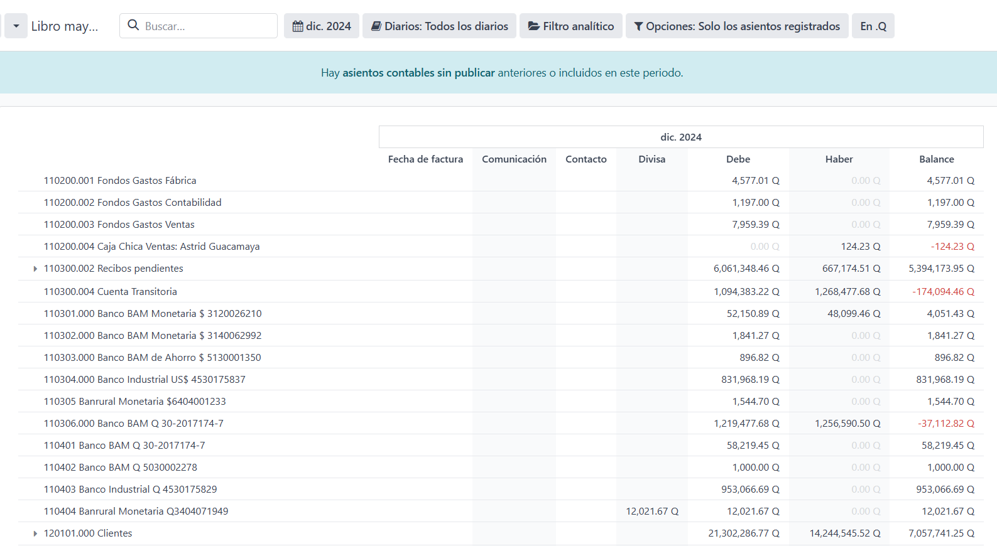Select 110305 Banrural Monetaria account
The width and height of the screenshot is (997, 546).
135,402
